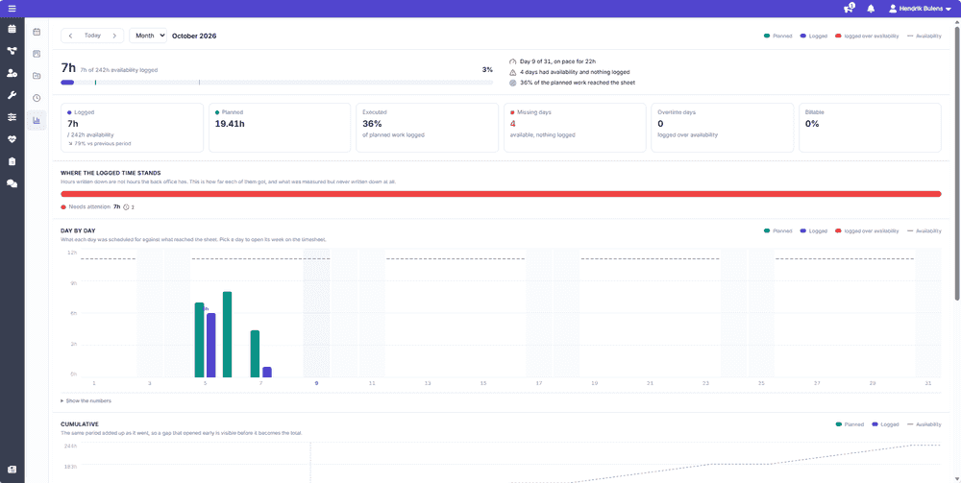Select the short purple logged bar for day 7
961x483 pixels.
[x=266, y=373]
